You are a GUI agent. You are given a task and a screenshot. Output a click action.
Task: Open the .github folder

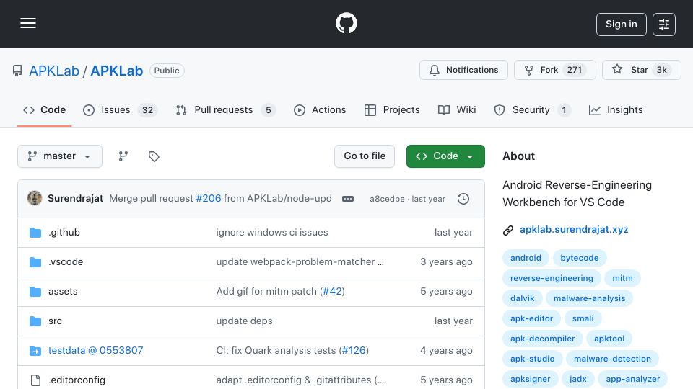pyautogui.click(x=64, y=233)
